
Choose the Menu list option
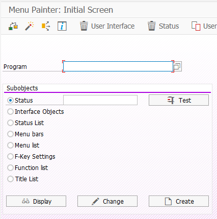pyautogui.click(x=10, y=145)
